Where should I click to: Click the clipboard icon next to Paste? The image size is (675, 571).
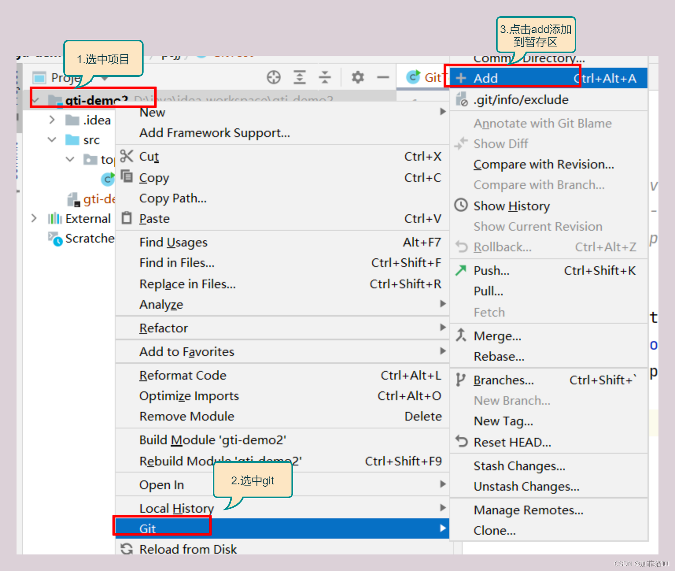[127, 218]
